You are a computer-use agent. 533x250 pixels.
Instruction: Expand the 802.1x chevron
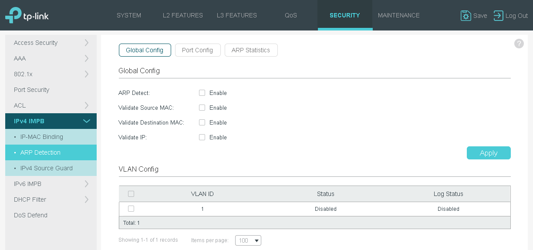click(x=87, y=74)
